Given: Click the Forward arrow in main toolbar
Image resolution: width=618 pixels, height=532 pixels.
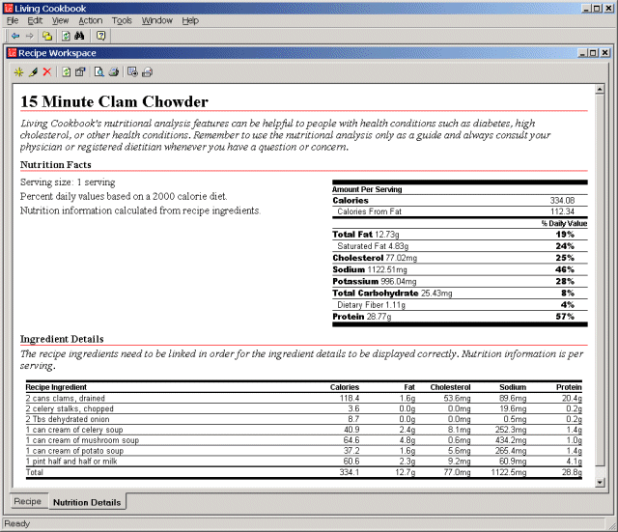Looking at the screenshot, I should pyautogui.click(x=30, y=36).
